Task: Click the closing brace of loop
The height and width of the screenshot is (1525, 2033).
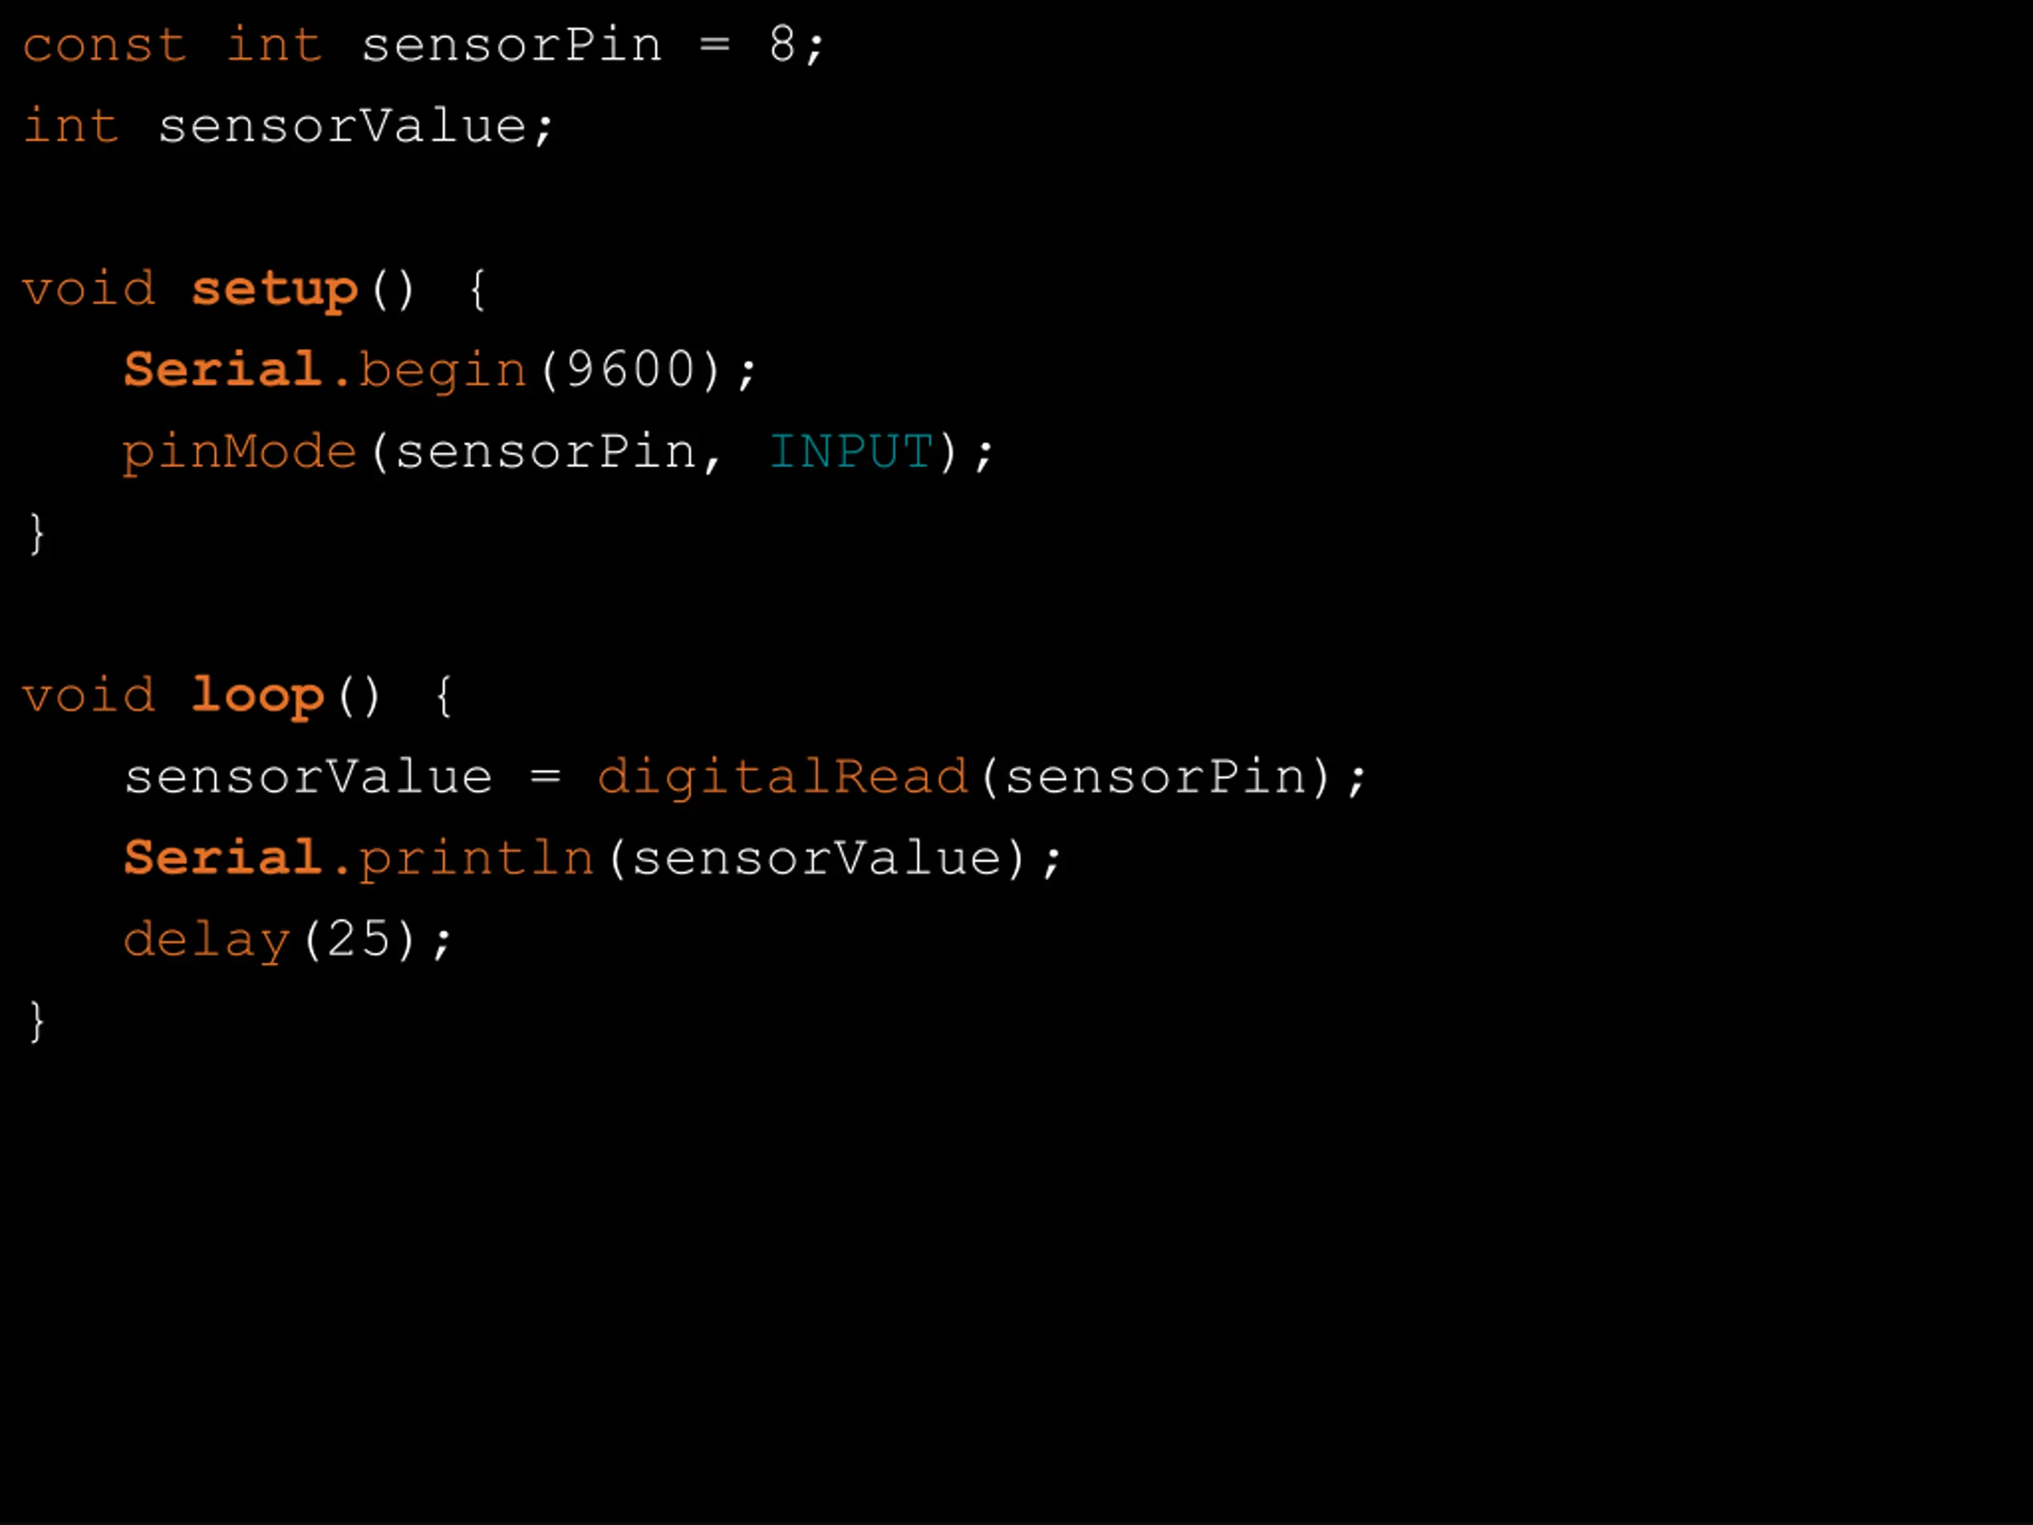Action: click(37, 1021)
